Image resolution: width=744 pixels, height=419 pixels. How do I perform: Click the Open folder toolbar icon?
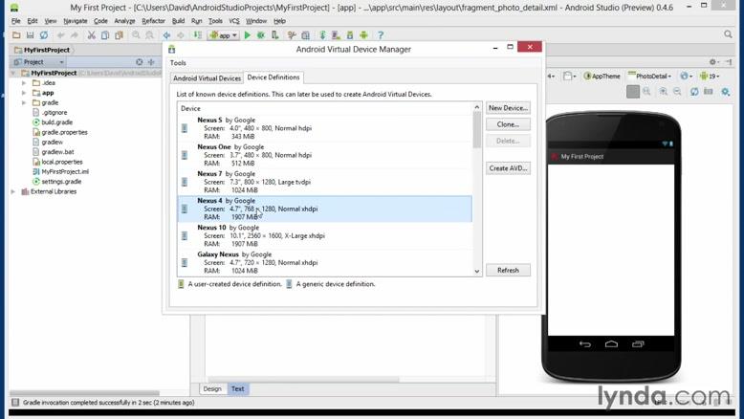pyautogui.click(x=17, y=35)
